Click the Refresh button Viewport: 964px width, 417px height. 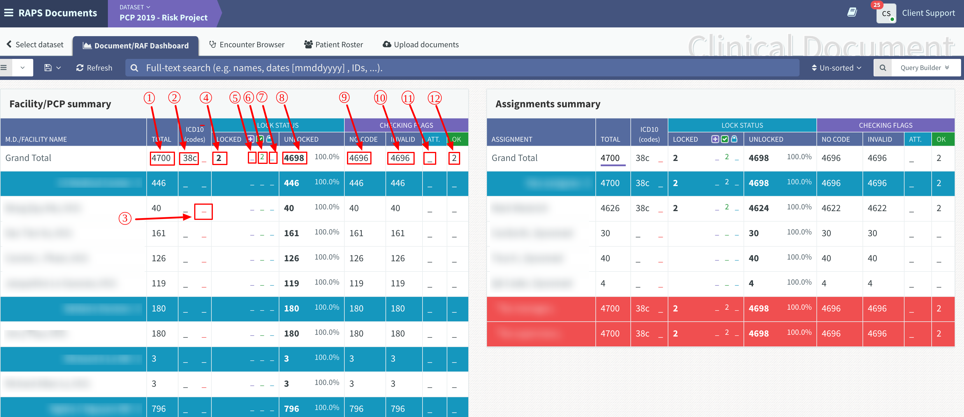coord(94,68)
